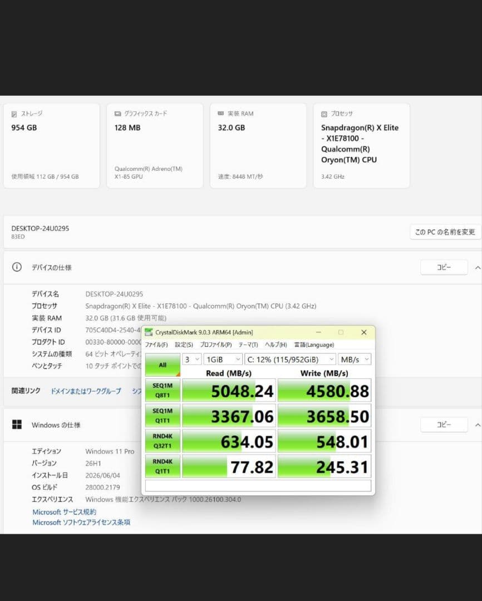The image size is (482, 601).
Task: Collapse the Windows specifications section chevron
Action: tap(478, 425)
